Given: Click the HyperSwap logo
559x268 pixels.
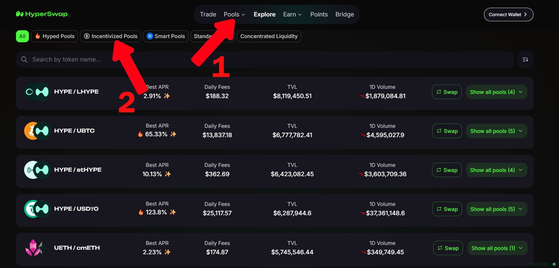Looking at the screenshot, I should click(42, 14).
